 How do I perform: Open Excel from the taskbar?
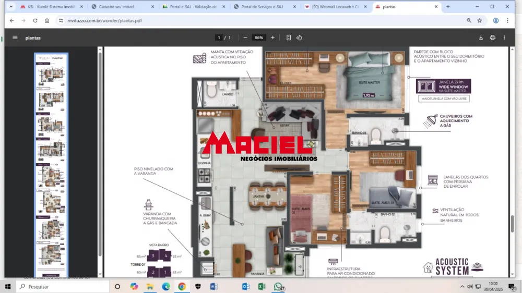[x=262, y=286]
